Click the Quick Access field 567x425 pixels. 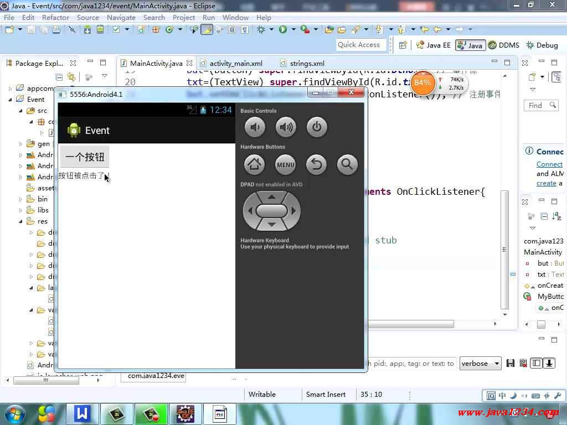click(360, 45)
